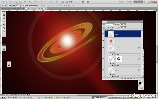Image resolution: width=158 pixels, height=99 pixels.
Task: Switch to the DESIGN workspace
Action: tap(121, 2)
